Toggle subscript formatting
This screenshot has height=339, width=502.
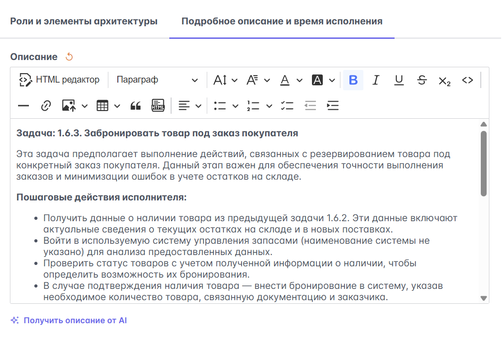click(x=445, y=81)
